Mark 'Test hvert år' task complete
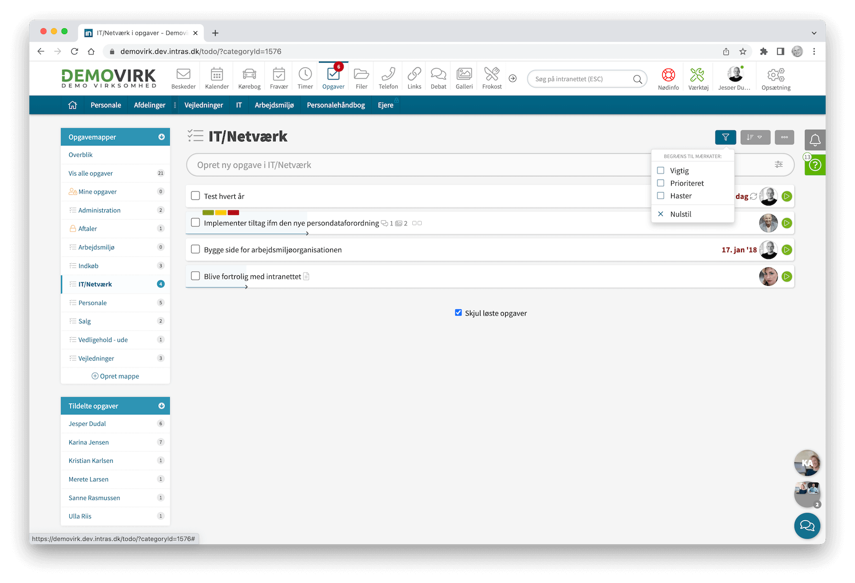 [x=195, y=196]
